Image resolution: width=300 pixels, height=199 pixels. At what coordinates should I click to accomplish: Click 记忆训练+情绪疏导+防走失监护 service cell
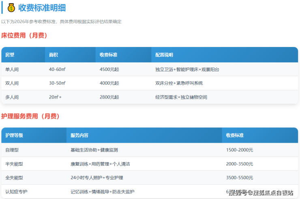(102, 191)
